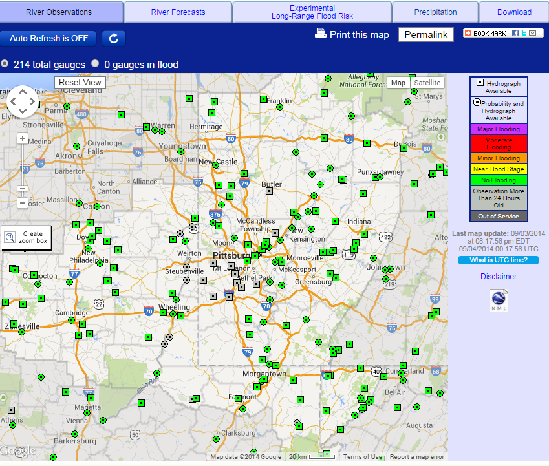Click the Hydrograph Available legend item
The width and height of the screenshot is (549, 466).
499,87
